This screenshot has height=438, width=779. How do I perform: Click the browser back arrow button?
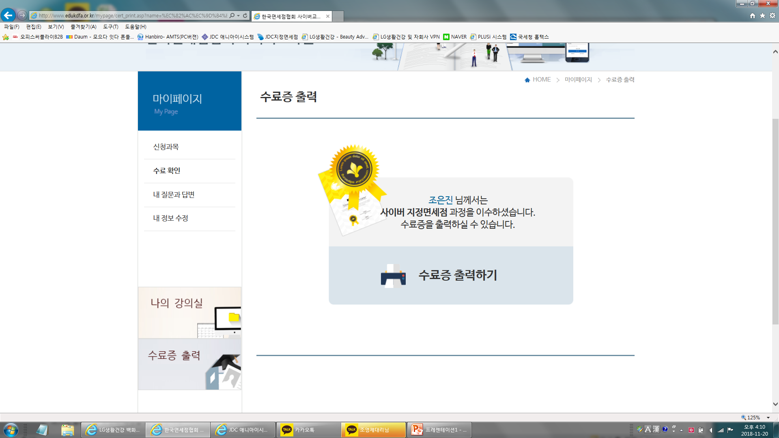[8, 15]
